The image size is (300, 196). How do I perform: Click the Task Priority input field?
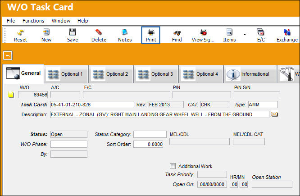pyautogui.click(x=212, y=174)
